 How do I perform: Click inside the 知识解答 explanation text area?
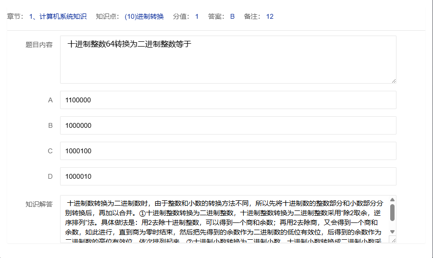tap(223, 219)
